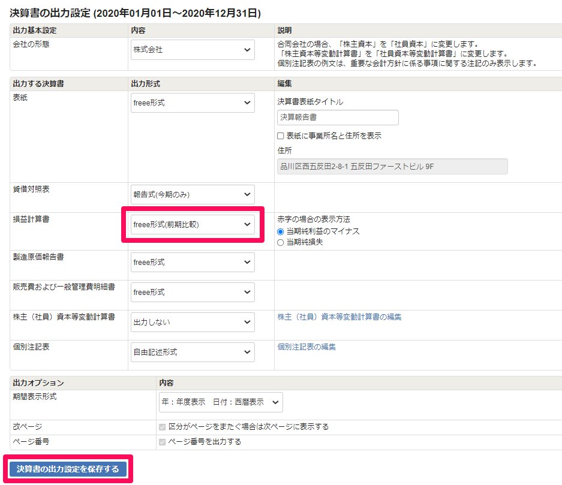This screenshot has height=485, width=562.
Task: Open the 会社の形態 dropdown showing 株式会社
Action: click(x=192, y=50)
